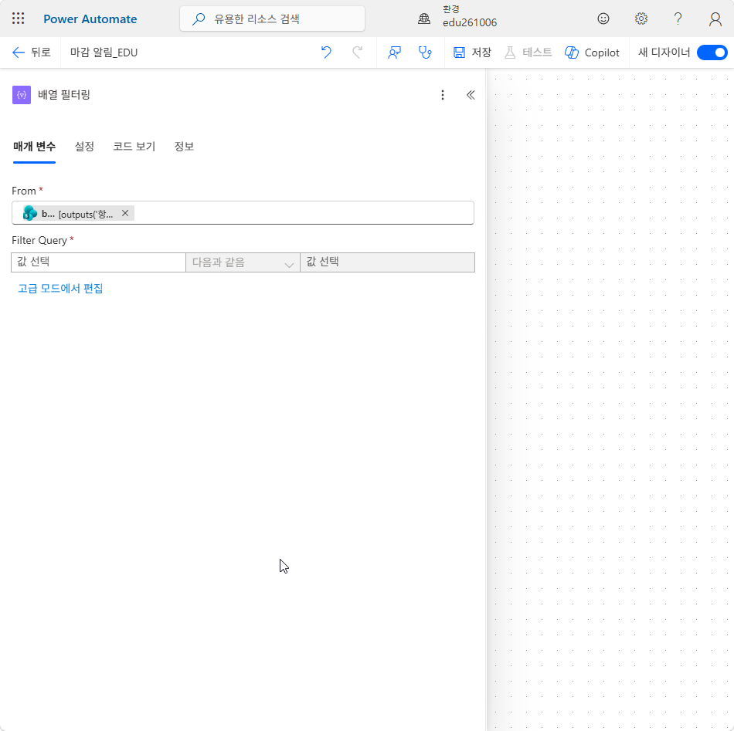Viewport: 734px width, 731px height.
Task: Open the 다음과 같음 operator dropdown
Action: pyautogui.click(x=243, y=262)
